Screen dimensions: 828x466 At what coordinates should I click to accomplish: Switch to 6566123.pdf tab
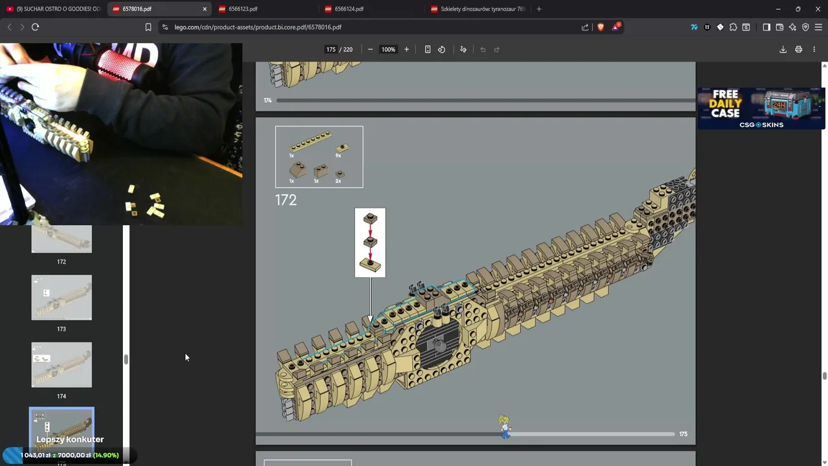pos(265,9)
